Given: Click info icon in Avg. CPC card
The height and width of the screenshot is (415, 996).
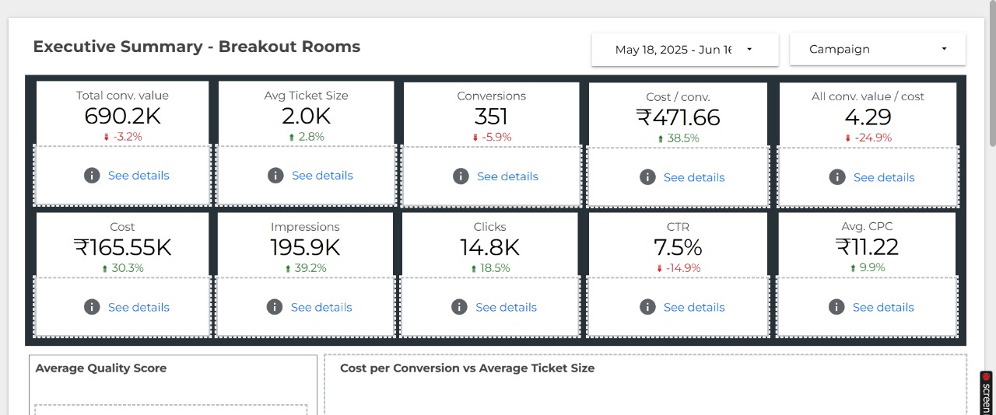Looking at the screenshot, I should click(836, 307).
